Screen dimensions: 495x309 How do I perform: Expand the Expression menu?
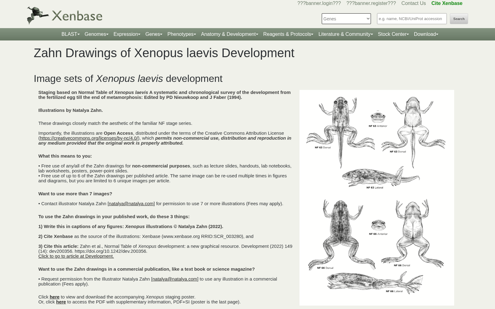coord(127,34)
